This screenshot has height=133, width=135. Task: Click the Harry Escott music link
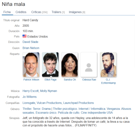(31, 91)
